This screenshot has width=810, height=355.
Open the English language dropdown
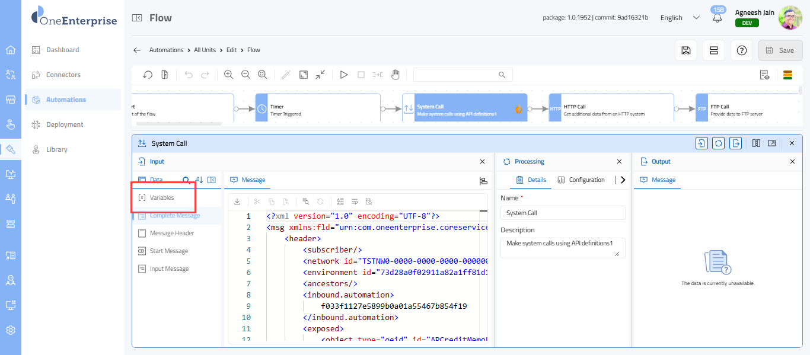[x=680, y=18]
